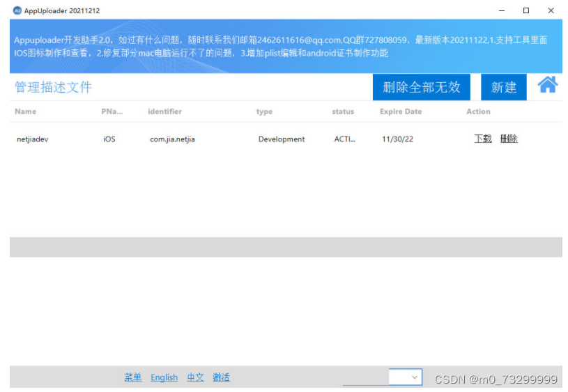Sort by the identifier column header

pos(164,111)
